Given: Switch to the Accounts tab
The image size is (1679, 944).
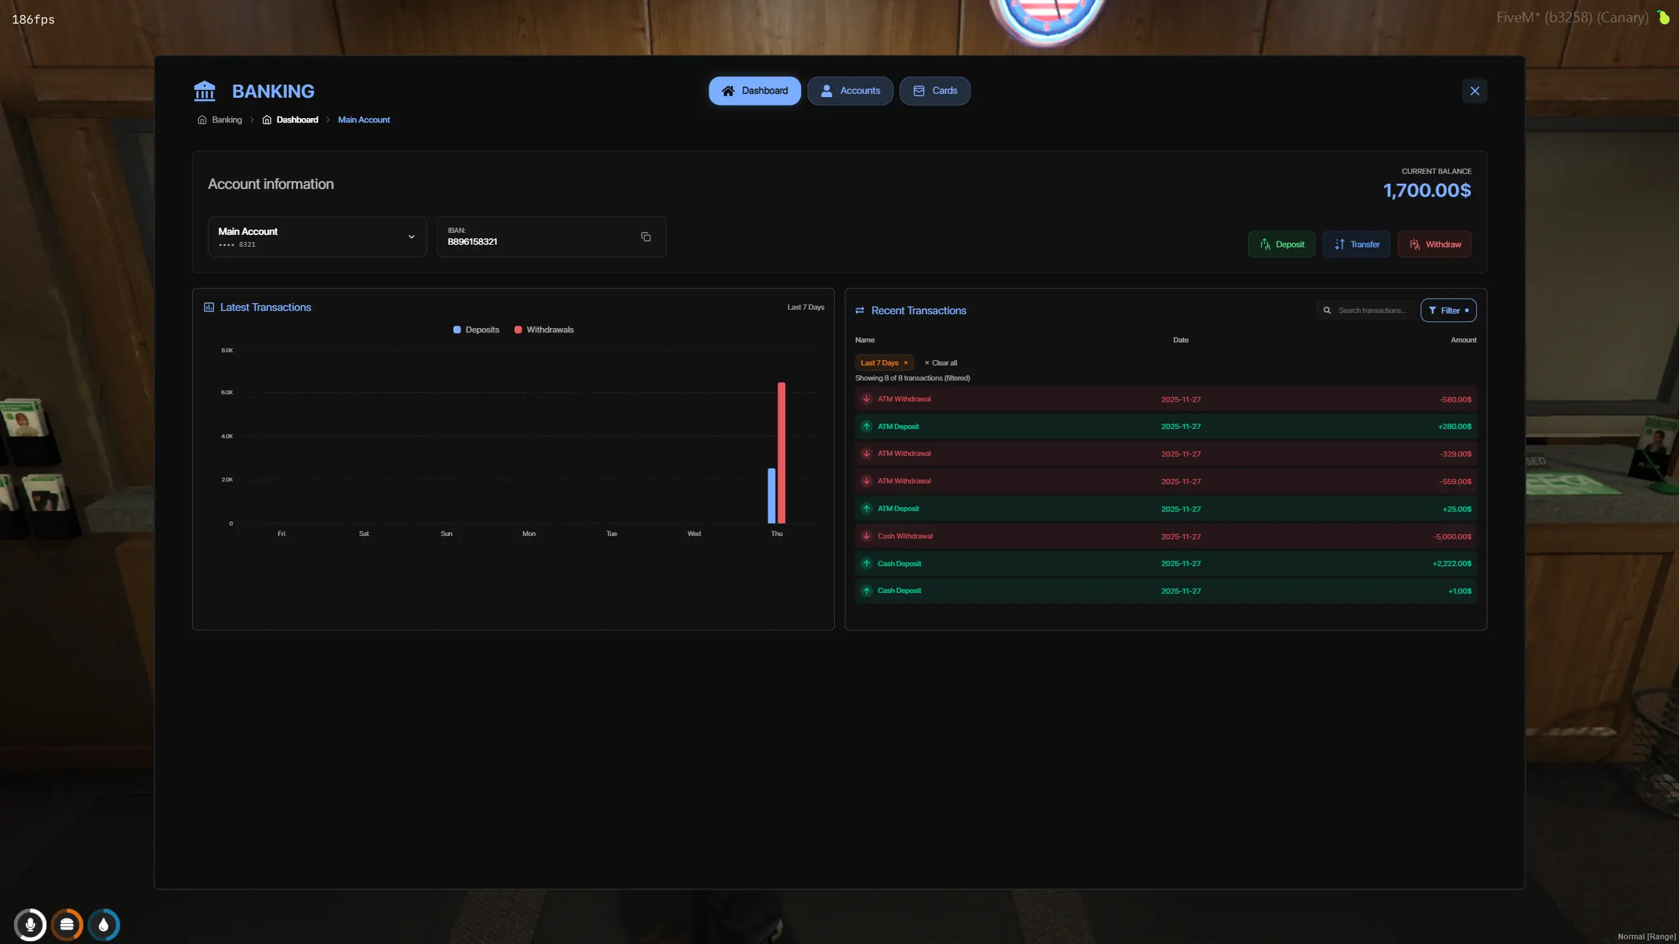Looking at the screenshot, I should (x=849, y=91).
